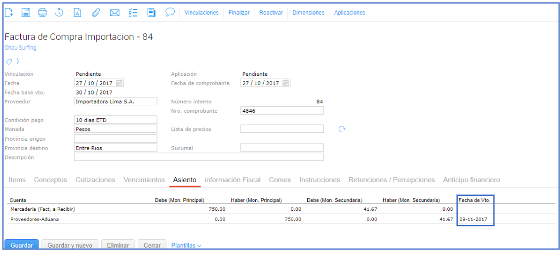Click the speech bubble comments icon
The height and width of the screenshot is (253, 560).
click(x=170, y=12)
